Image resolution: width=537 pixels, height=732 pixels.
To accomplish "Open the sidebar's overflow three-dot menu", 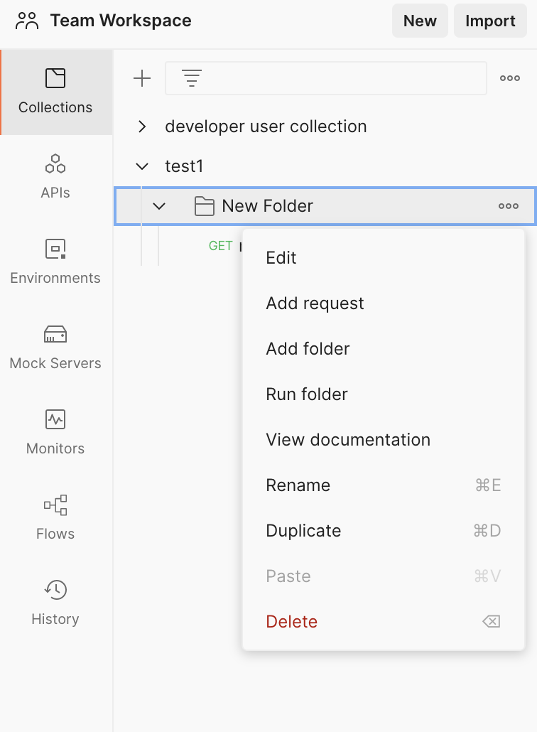I will coord(509,78).
